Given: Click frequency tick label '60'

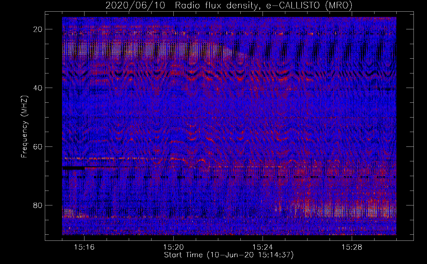Looking at the screenshot, I should [38, 147].
